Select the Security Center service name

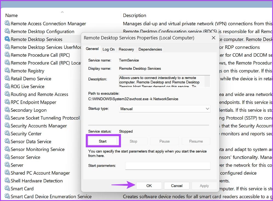[26, 134]
